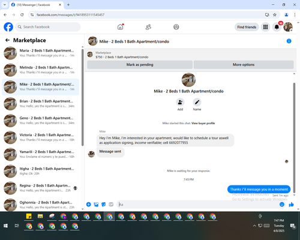Screen dimensions: 300x240
Task: Open the account profile picture menu
Action: [288, 27]
